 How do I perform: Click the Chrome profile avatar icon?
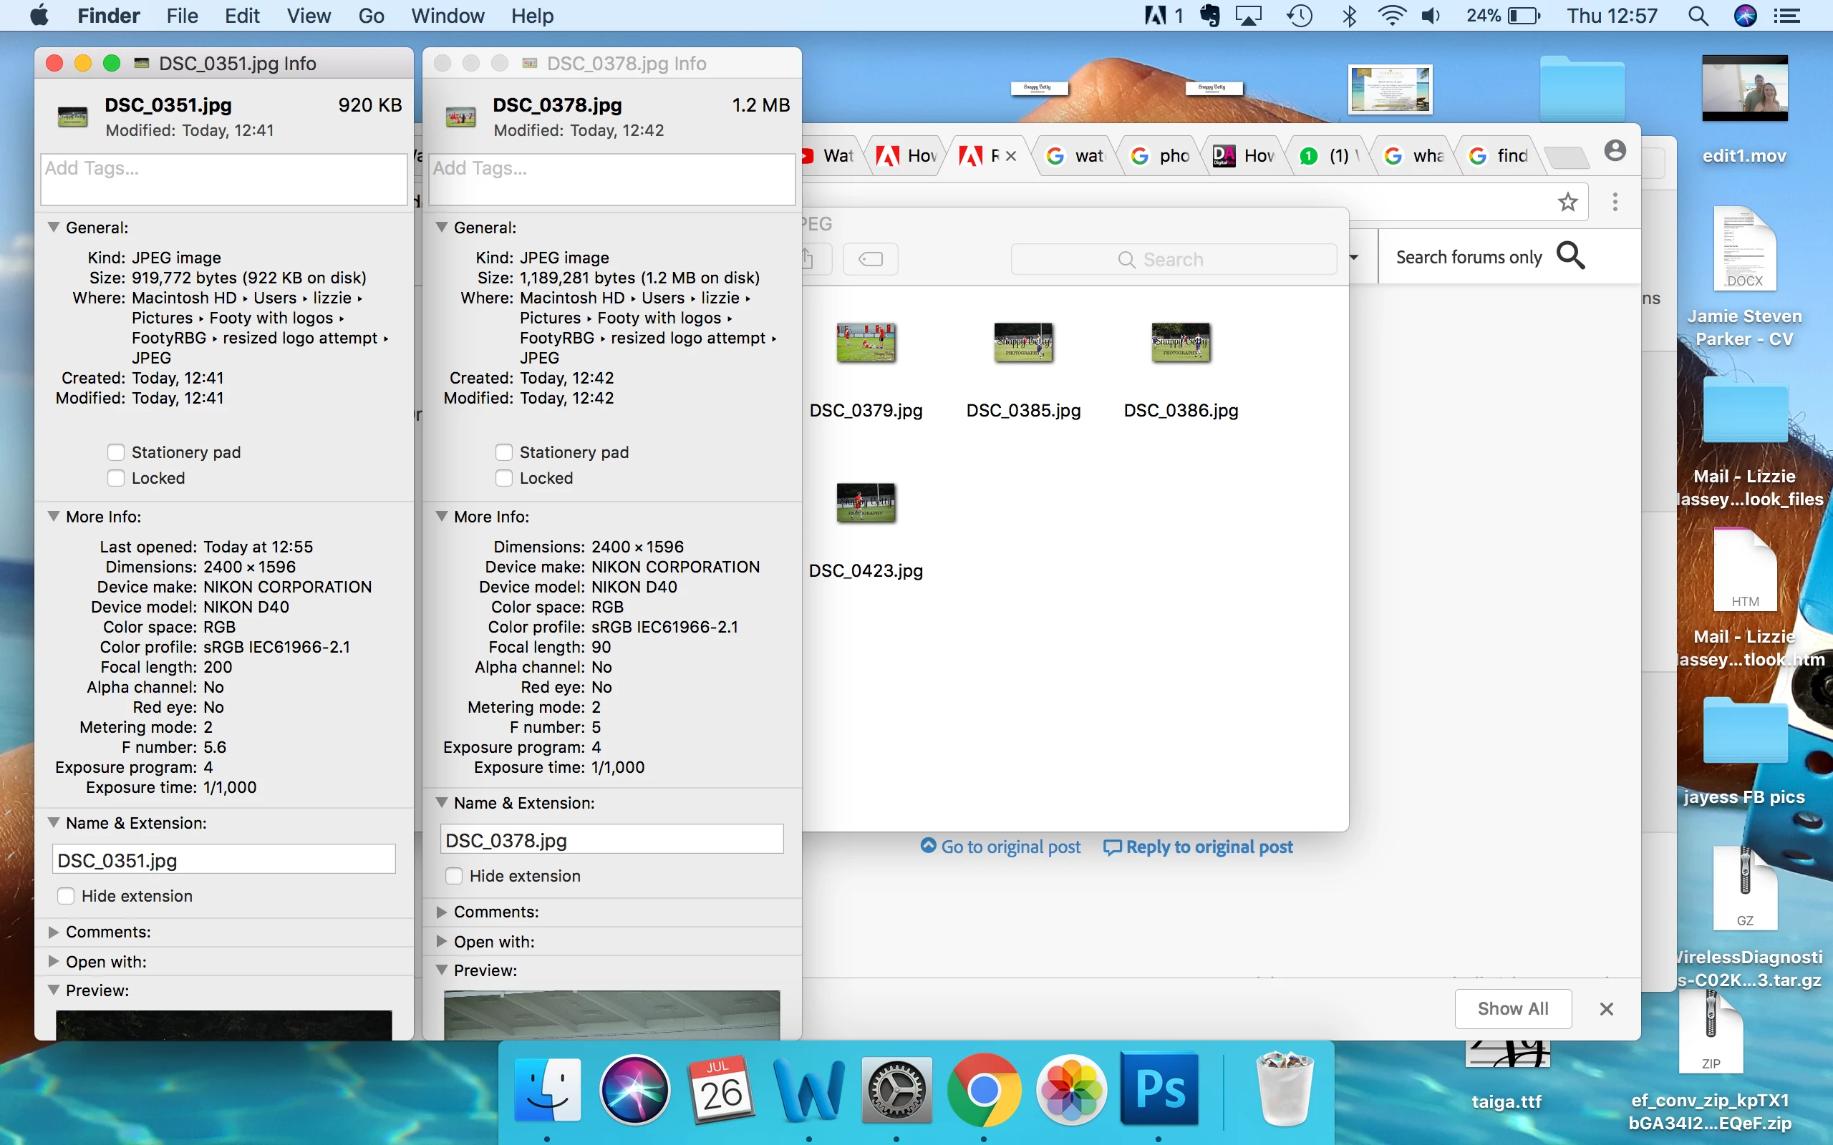[x=1615, y=151]
